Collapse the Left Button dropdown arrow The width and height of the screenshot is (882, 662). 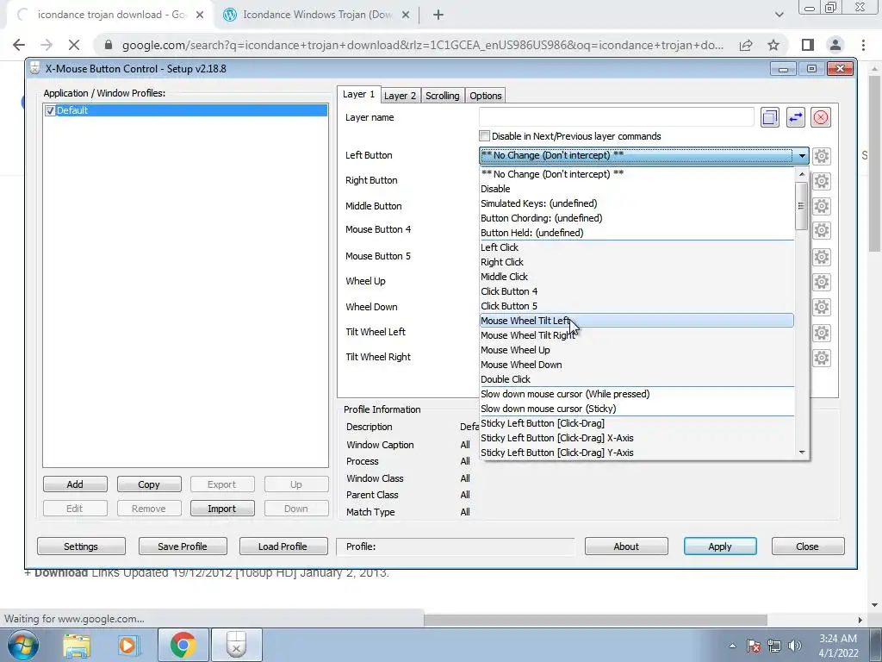coord(802,156)
